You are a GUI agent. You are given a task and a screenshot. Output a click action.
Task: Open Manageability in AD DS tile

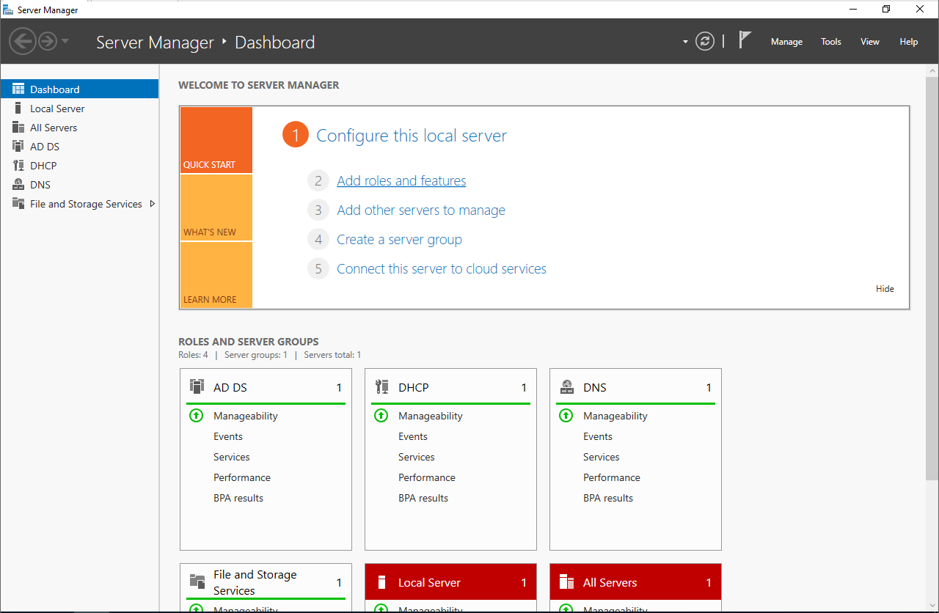pos(246,416)
